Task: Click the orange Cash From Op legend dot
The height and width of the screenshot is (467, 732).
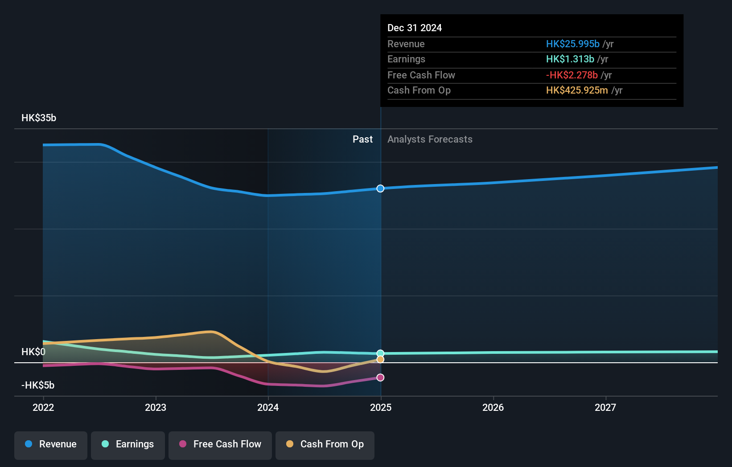Action: pyautogui.click(x=290, y=444)
